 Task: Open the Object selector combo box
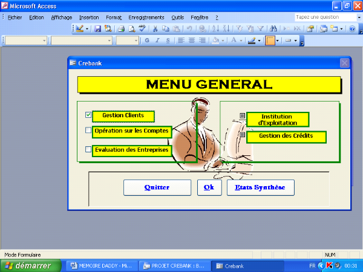click(26, 40)
